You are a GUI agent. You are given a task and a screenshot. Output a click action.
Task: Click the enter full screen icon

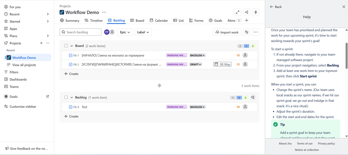pos(237,13)
